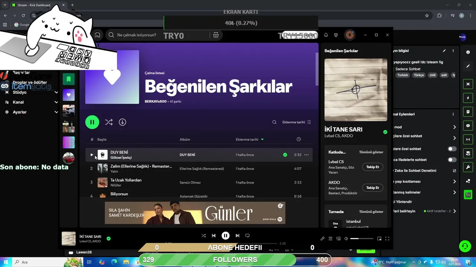The width and height of the screenshot is (476, 267).
Task: Enter Spotify fullscreen mode
Action: click(x=387, y=239)
